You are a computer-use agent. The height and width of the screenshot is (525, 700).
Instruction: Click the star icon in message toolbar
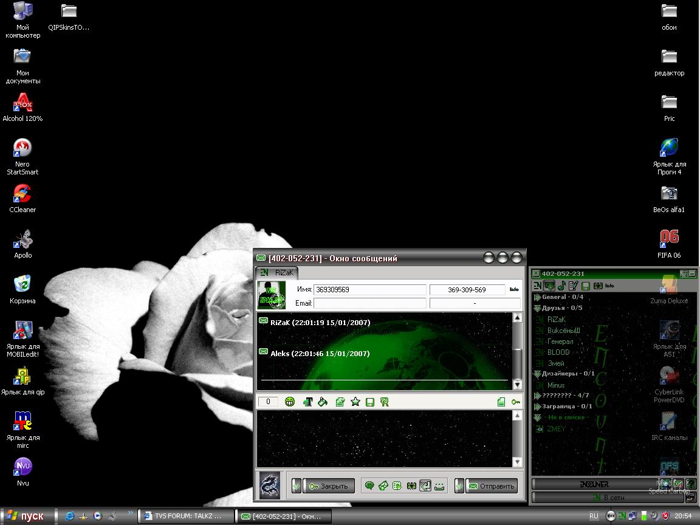pyautogui.click(x=355, y=402)
